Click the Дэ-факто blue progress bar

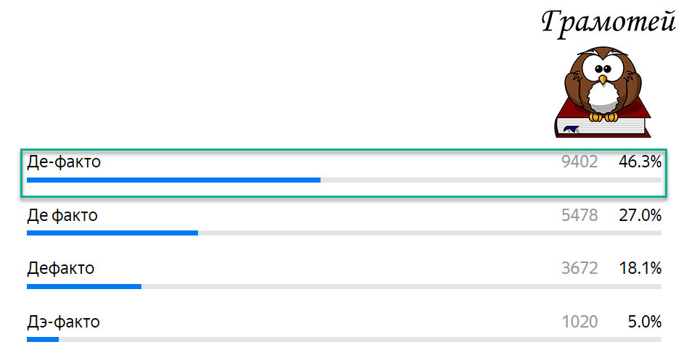pos(43,339)
